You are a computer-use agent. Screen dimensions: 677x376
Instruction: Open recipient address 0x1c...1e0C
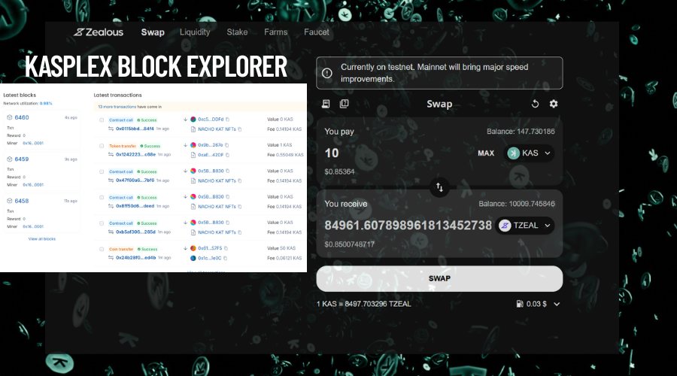[x=209, y=259]
